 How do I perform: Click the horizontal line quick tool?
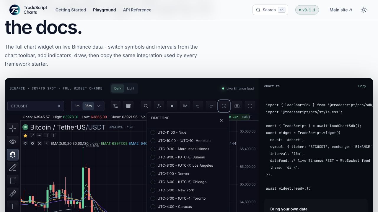tap(39, 135)
